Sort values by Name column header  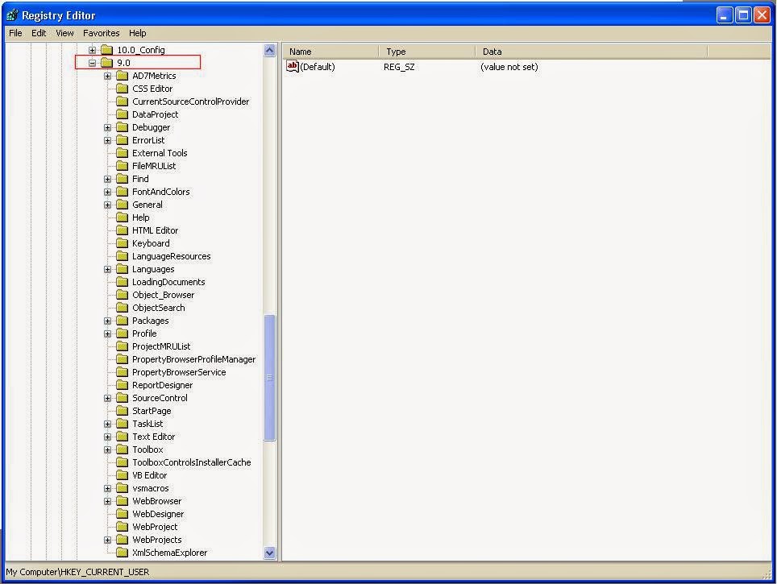click(330, 51)
